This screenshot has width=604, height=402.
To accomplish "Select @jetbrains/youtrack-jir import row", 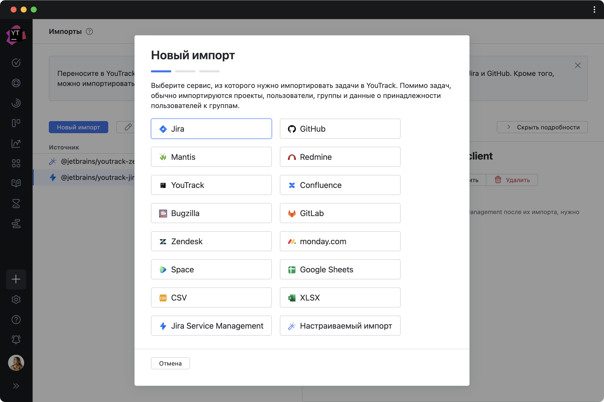I will (84, 177).
